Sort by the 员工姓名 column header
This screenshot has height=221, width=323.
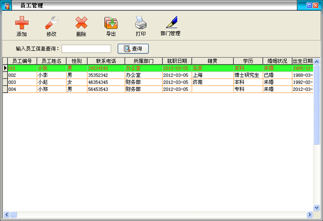pos(51,61)
